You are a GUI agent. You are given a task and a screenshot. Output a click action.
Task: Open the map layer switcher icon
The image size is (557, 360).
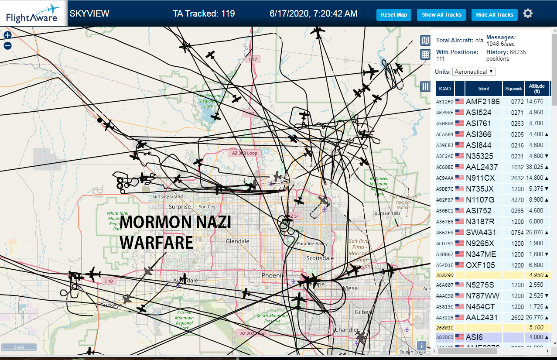click(x=425, y=41)
